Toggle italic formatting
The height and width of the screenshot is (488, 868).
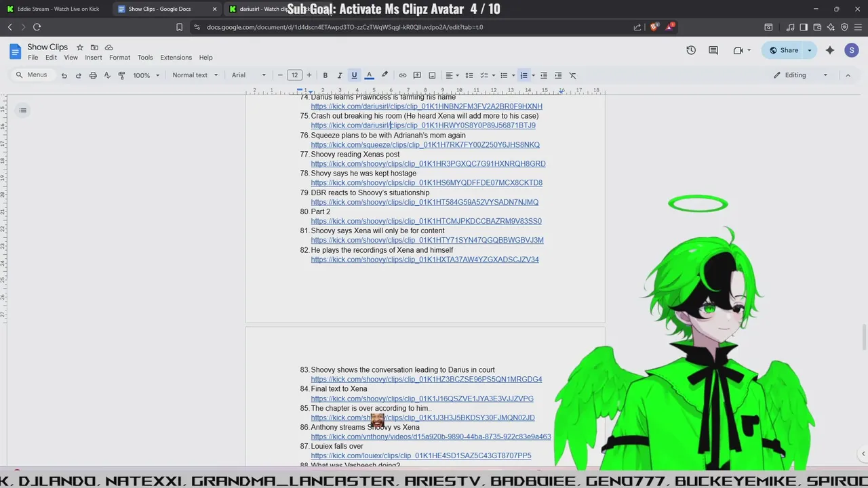[340, 75]
